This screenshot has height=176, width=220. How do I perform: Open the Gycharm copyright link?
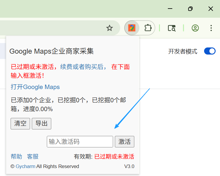coord(25,166)
